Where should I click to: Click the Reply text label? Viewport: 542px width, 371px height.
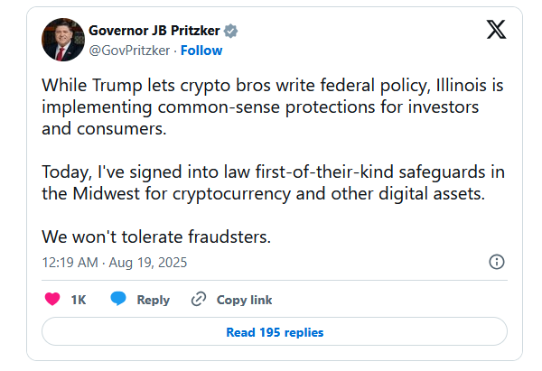pos(154,300)
